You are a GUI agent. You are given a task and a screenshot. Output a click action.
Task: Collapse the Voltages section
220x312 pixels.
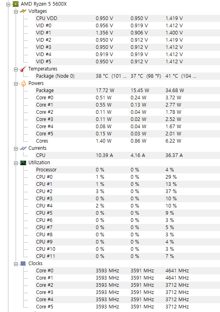pos(16,12)
